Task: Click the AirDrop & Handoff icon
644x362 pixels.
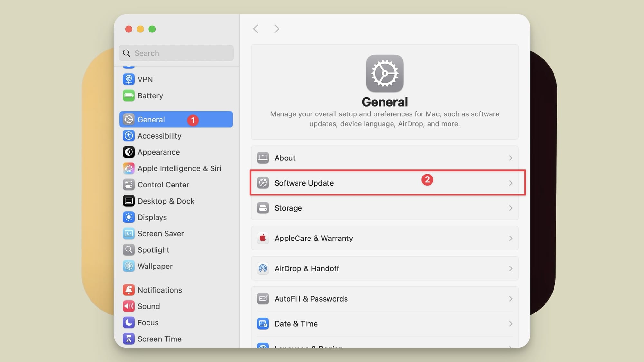Action: [263, 268]
